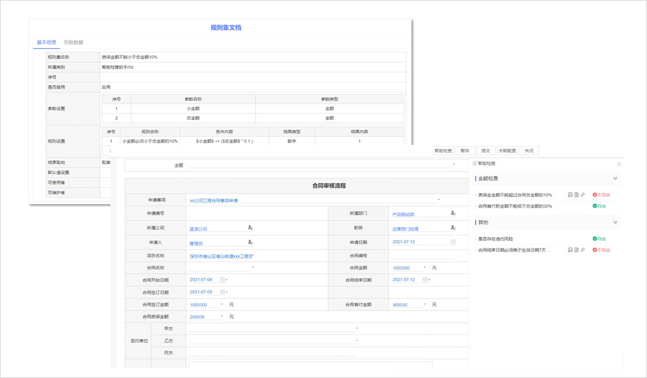Open the calendar picker for 合同开始日期
This screenshot has height=378, width=647.
tap(222, 280)
